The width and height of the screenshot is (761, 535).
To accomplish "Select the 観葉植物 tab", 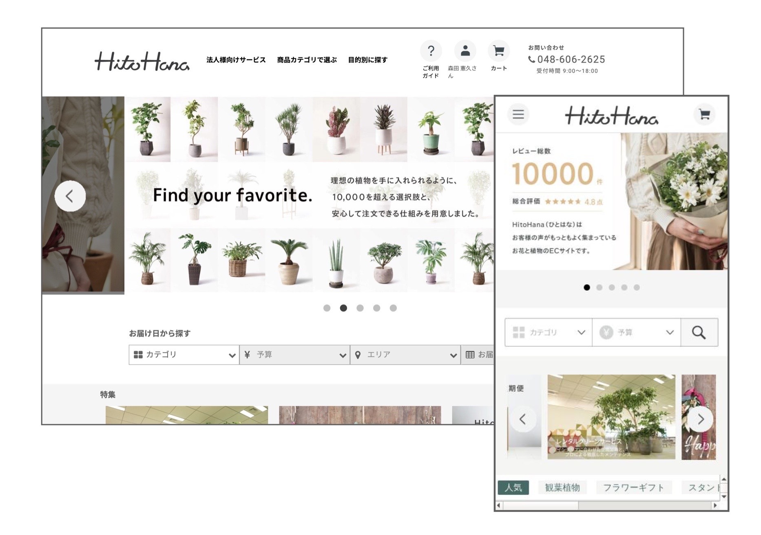I will click(562, 487).
